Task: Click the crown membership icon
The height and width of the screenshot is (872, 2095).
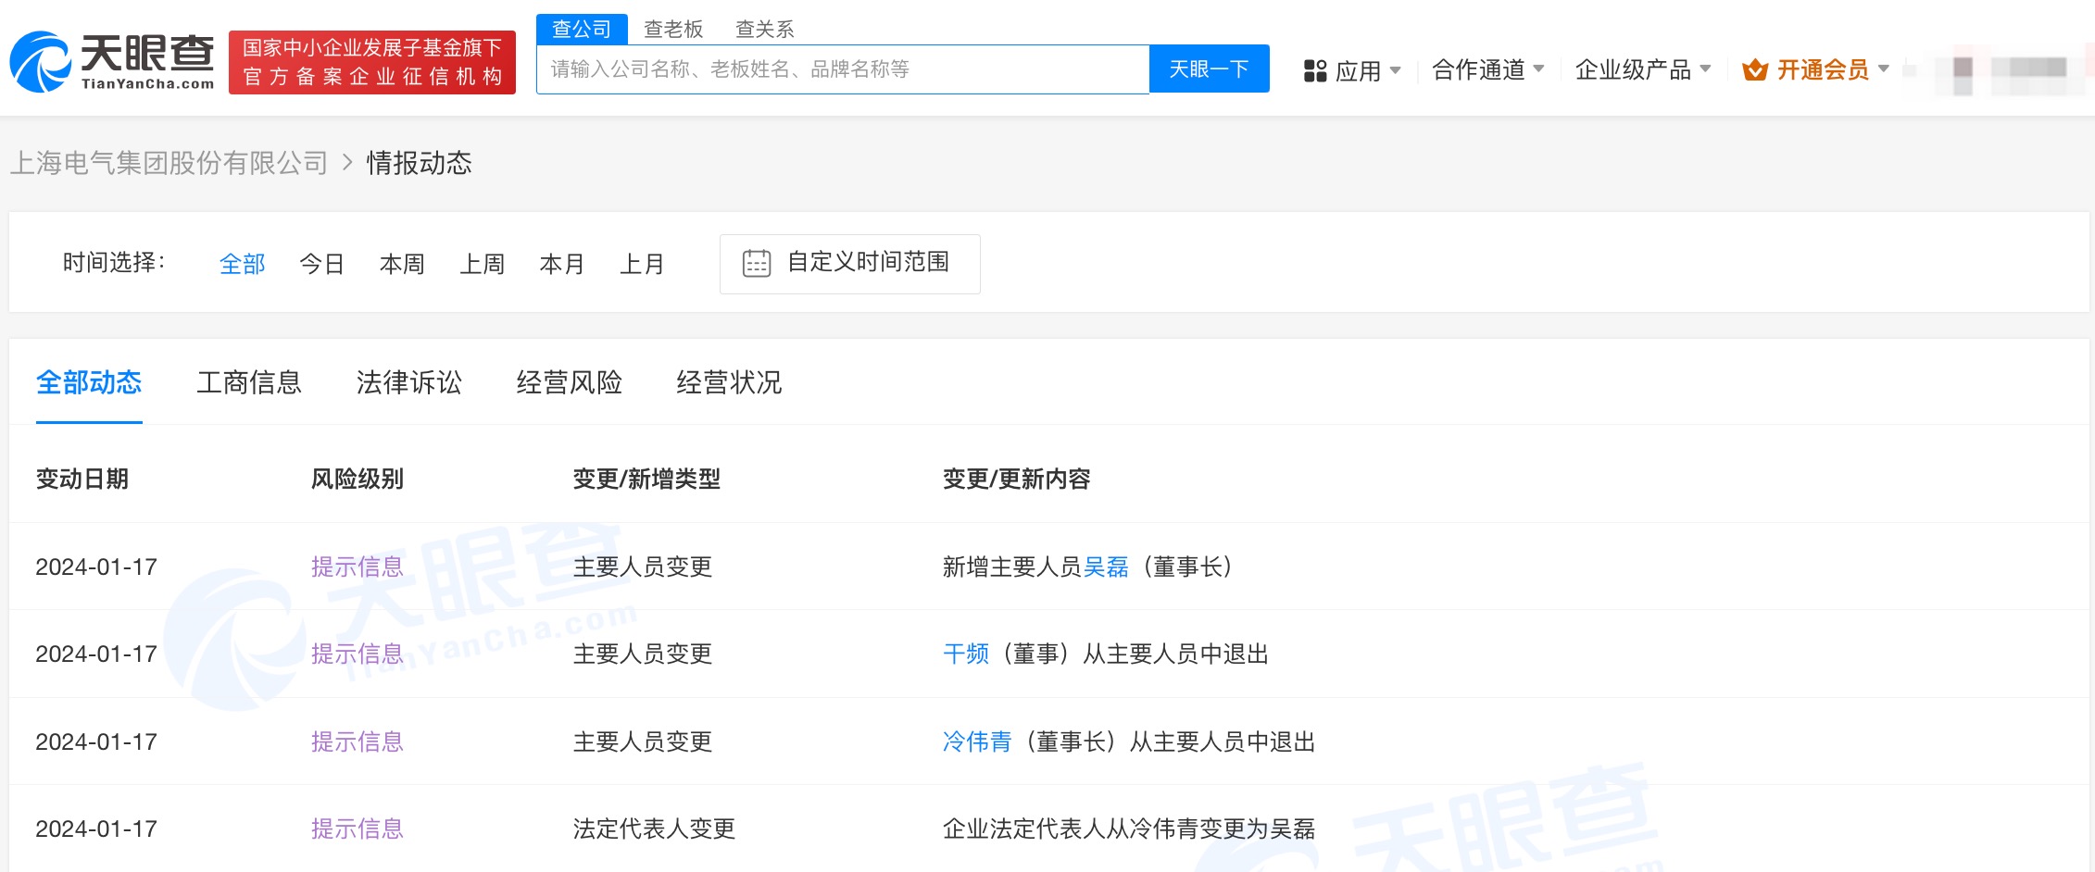Action: tap(1754, 70)
